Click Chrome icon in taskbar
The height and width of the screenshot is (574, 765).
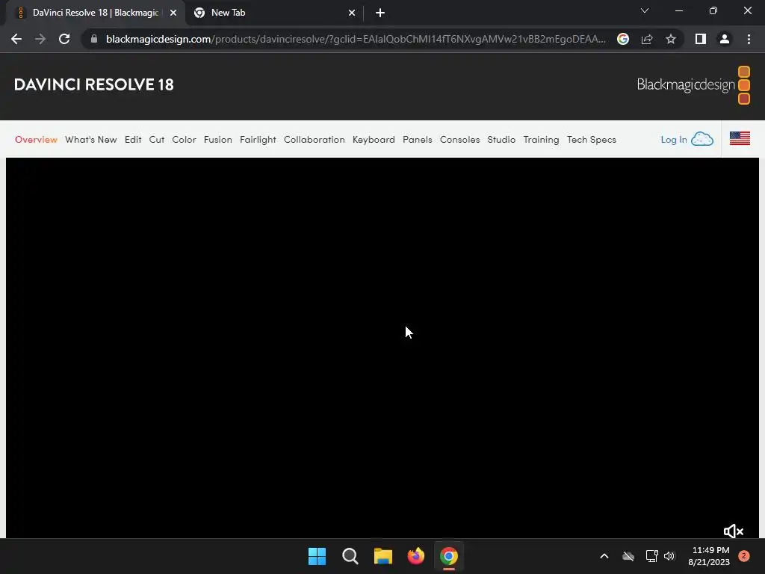(x=449, y=556)
